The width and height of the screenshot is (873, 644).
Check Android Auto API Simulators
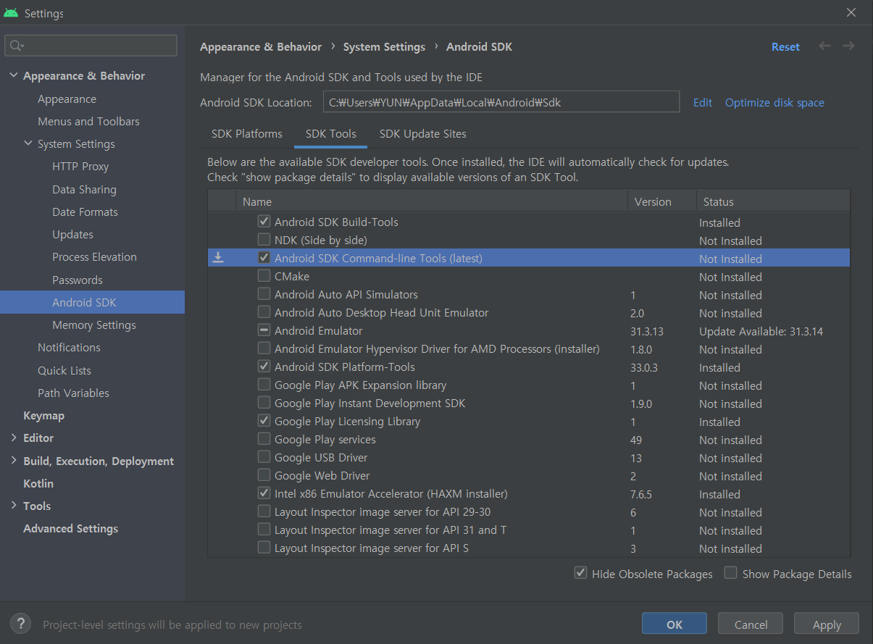(x=264, y=294)
